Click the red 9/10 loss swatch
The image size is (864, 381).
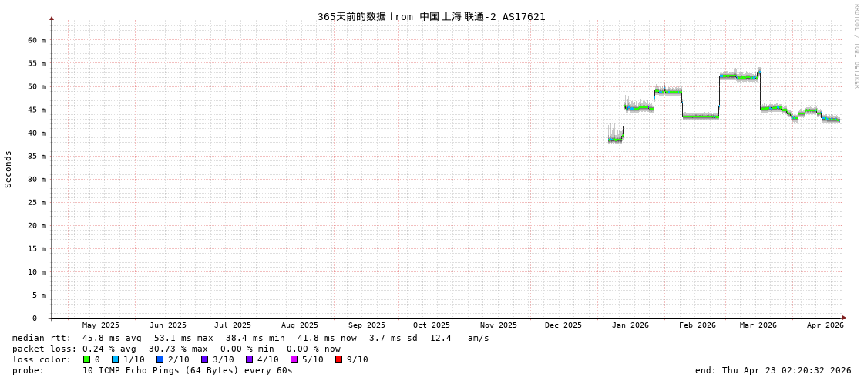(x=339, y=359)
